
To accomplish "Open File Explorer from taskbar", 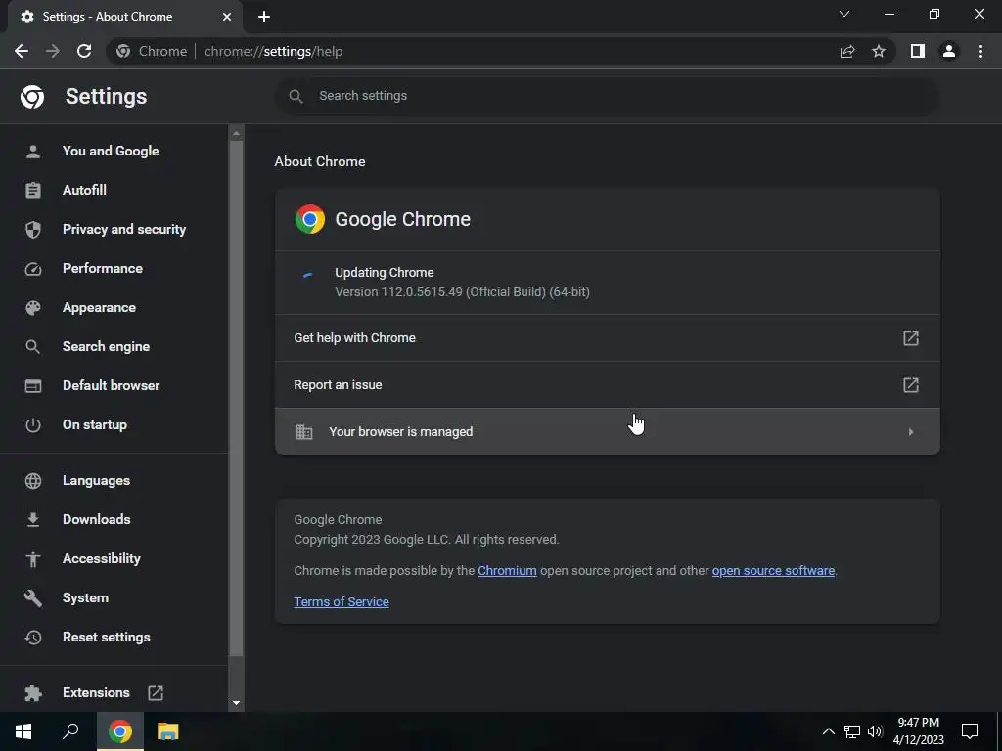I will pos(168,731).
